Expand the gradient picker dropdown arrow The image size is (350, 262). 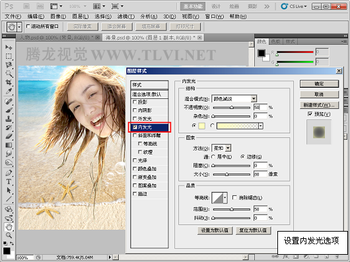coord(261,126)
